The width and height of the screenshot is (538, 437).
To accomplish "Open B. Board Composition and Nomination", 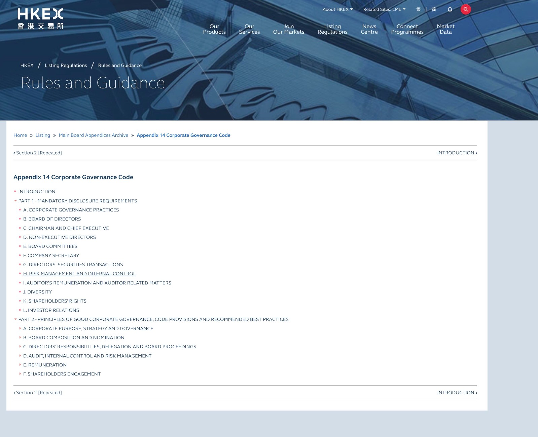I will 74,337.
